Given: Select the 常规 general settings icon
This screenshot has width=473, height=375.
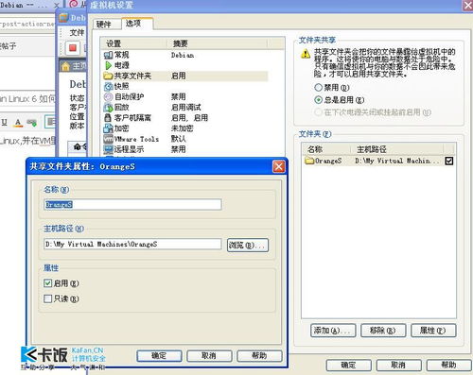Looking at the screenshot, I should click(108, 55).
